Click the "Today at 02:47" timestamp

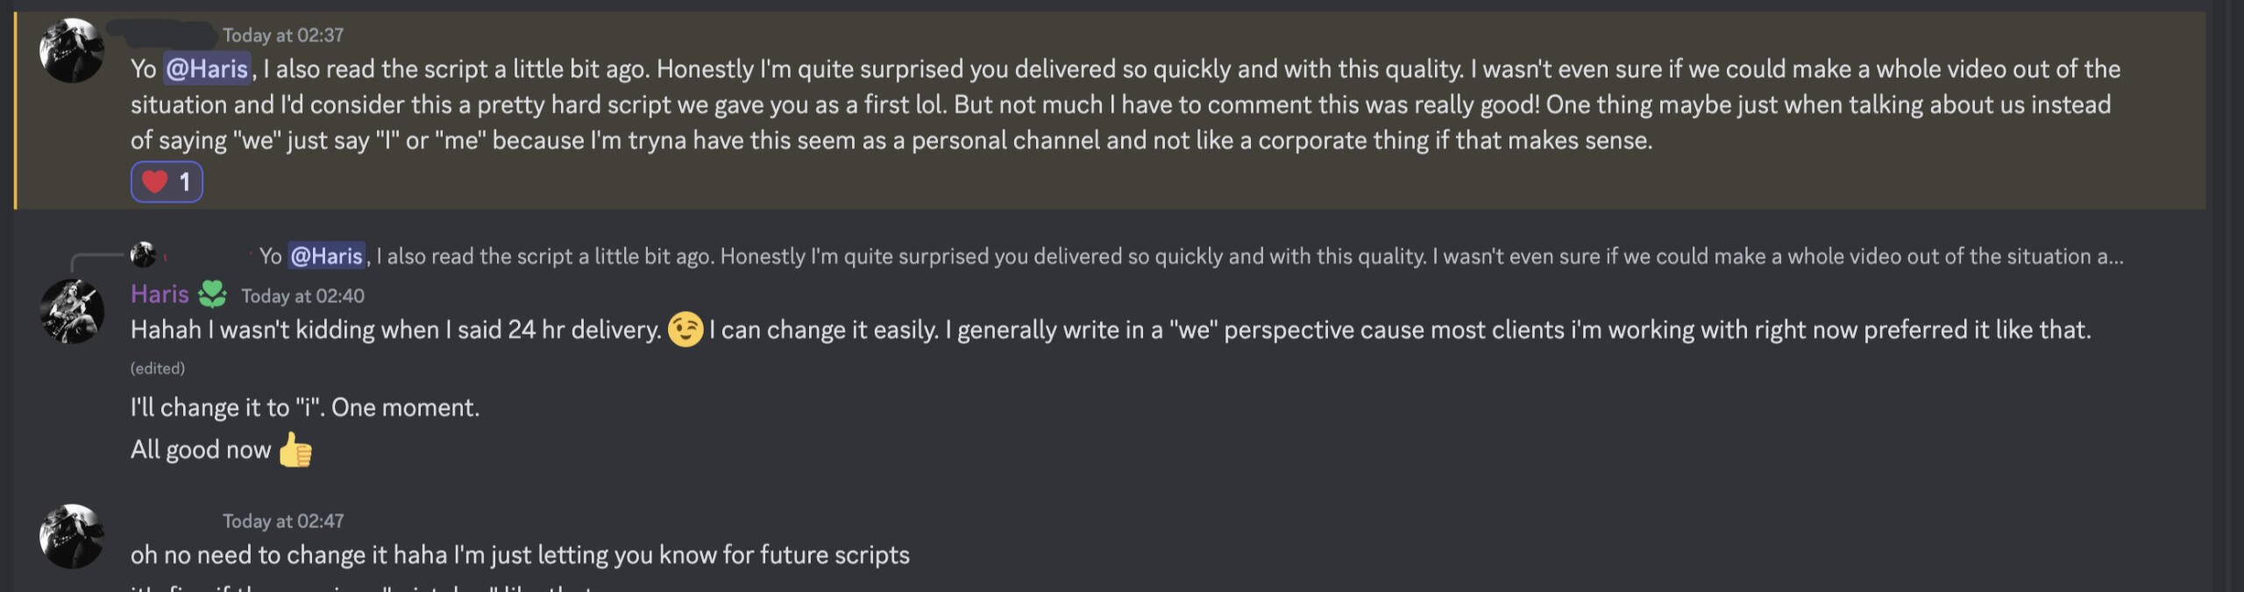[282, 521]
